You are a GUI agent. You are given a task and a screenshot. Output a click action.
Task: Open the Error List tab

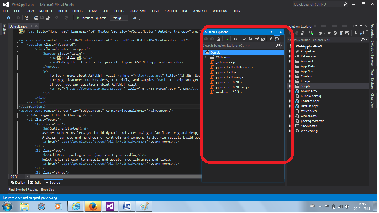click(48, 190)
